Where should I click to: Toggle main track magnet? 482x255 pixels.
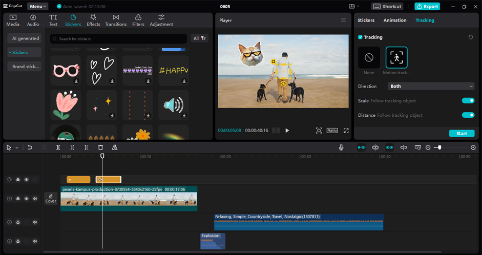tap(361, 147)
